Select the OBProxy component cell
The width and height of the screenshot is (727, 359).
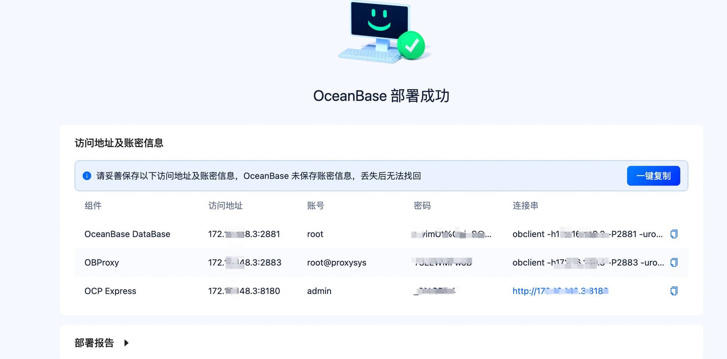[x=101, y=262]
